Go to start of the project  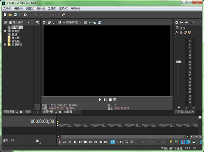pyautogui.click(x=90, y=142)
